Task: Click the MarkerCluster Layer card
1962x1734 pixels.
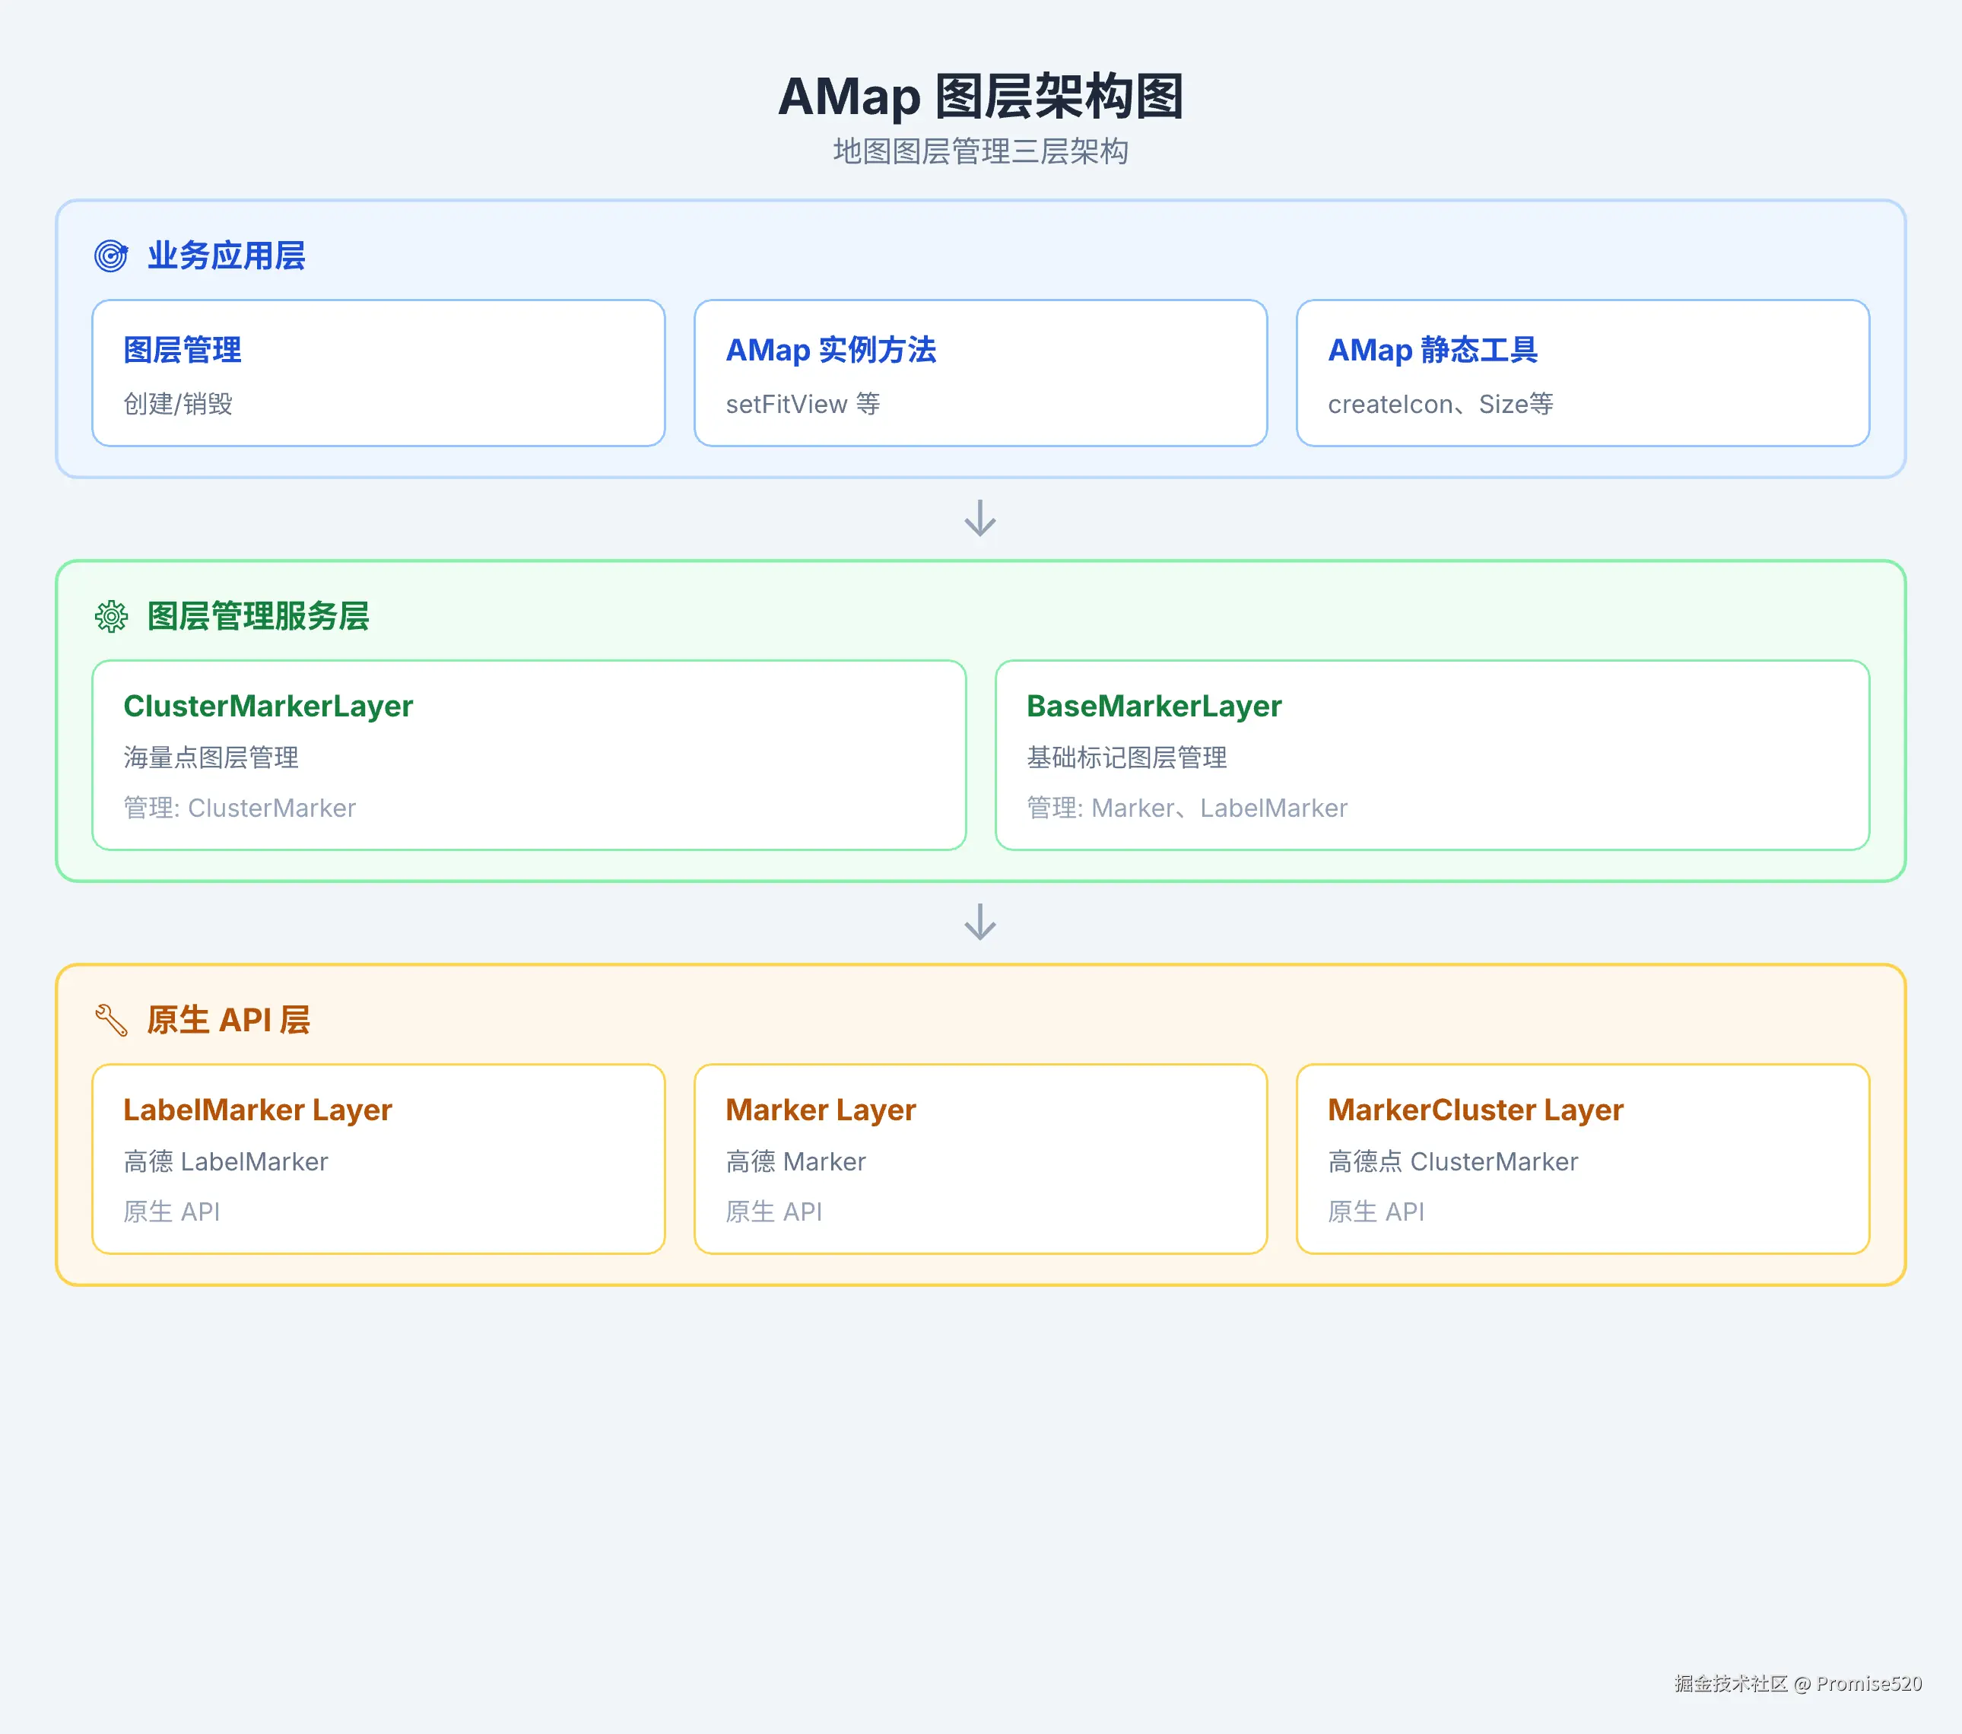Action: point(1582,1158)
